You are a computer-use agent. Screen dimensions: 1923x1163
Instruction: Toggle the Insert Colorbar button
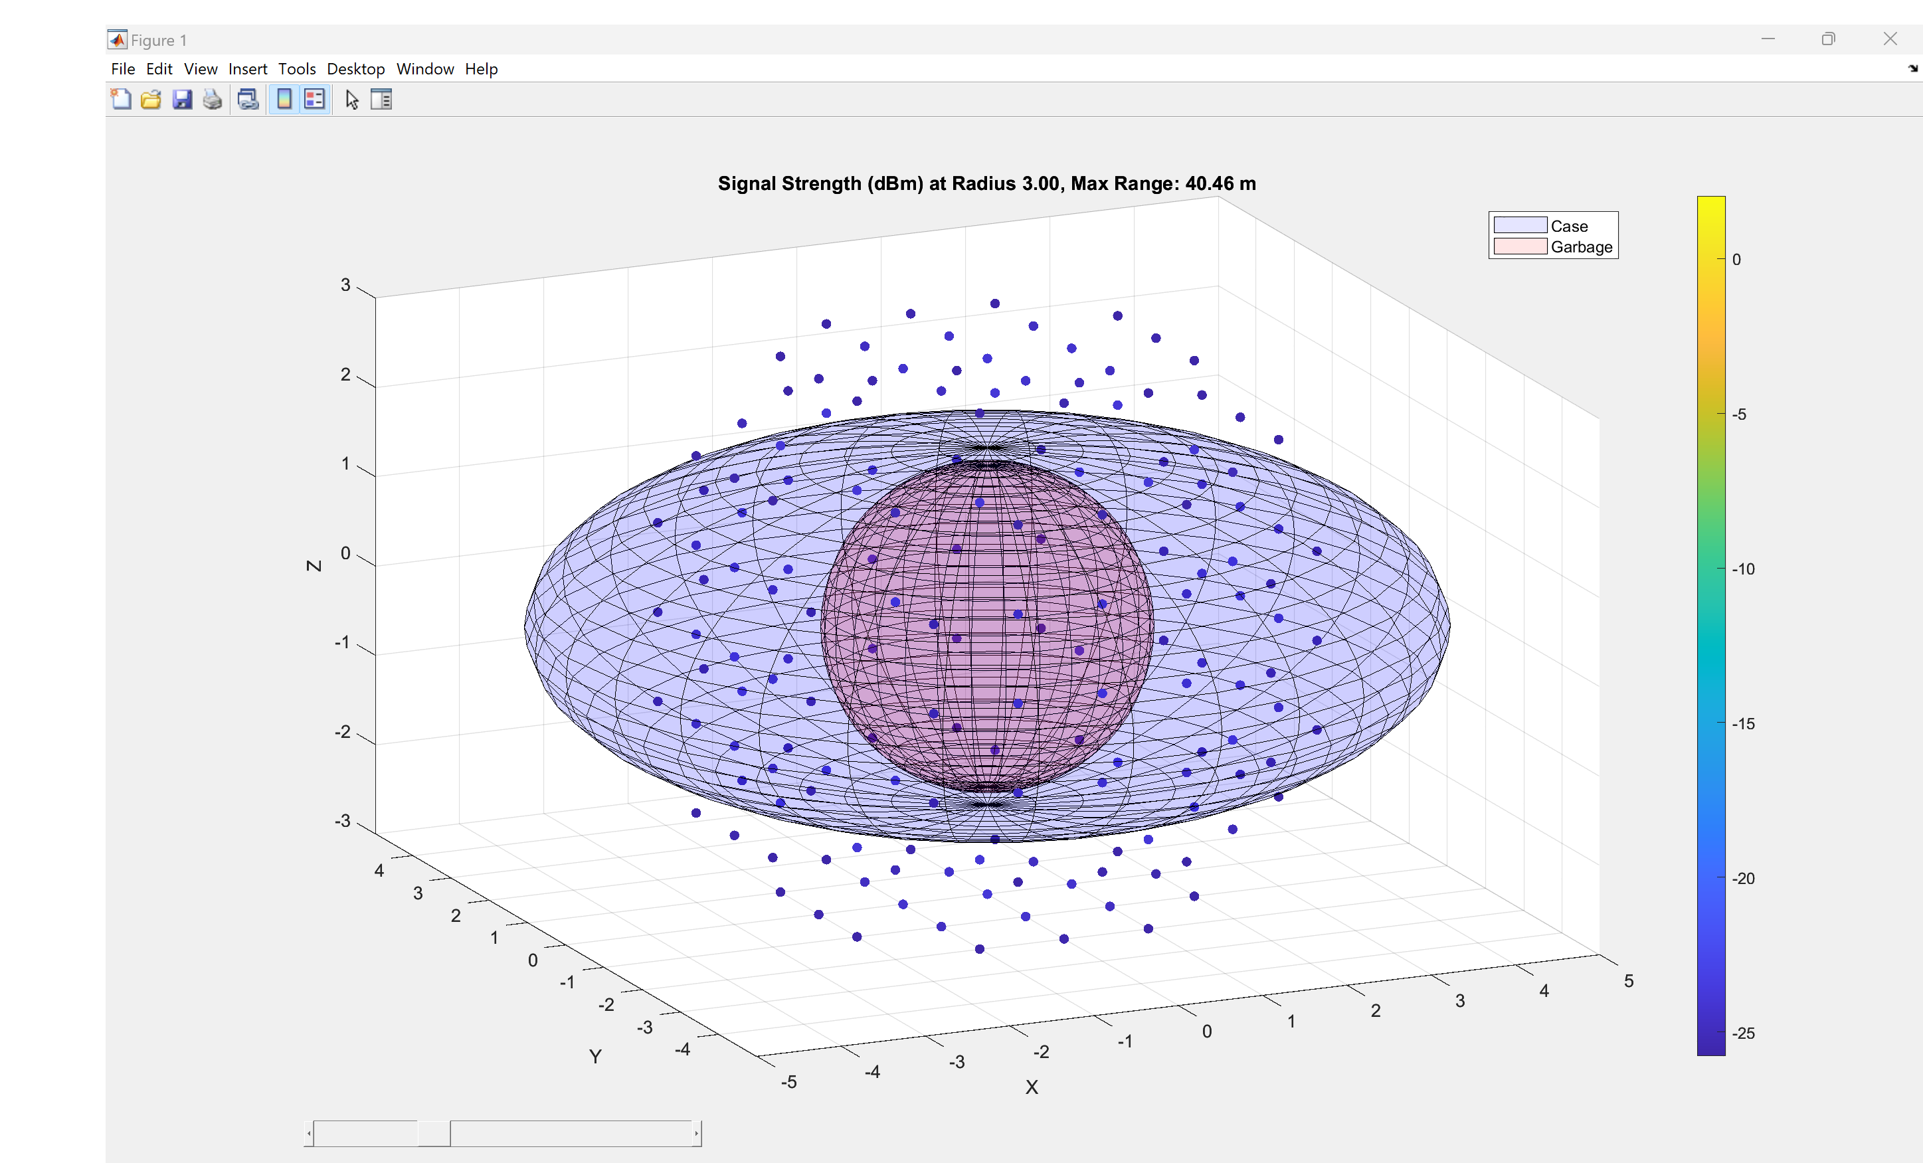coord(285,99)
